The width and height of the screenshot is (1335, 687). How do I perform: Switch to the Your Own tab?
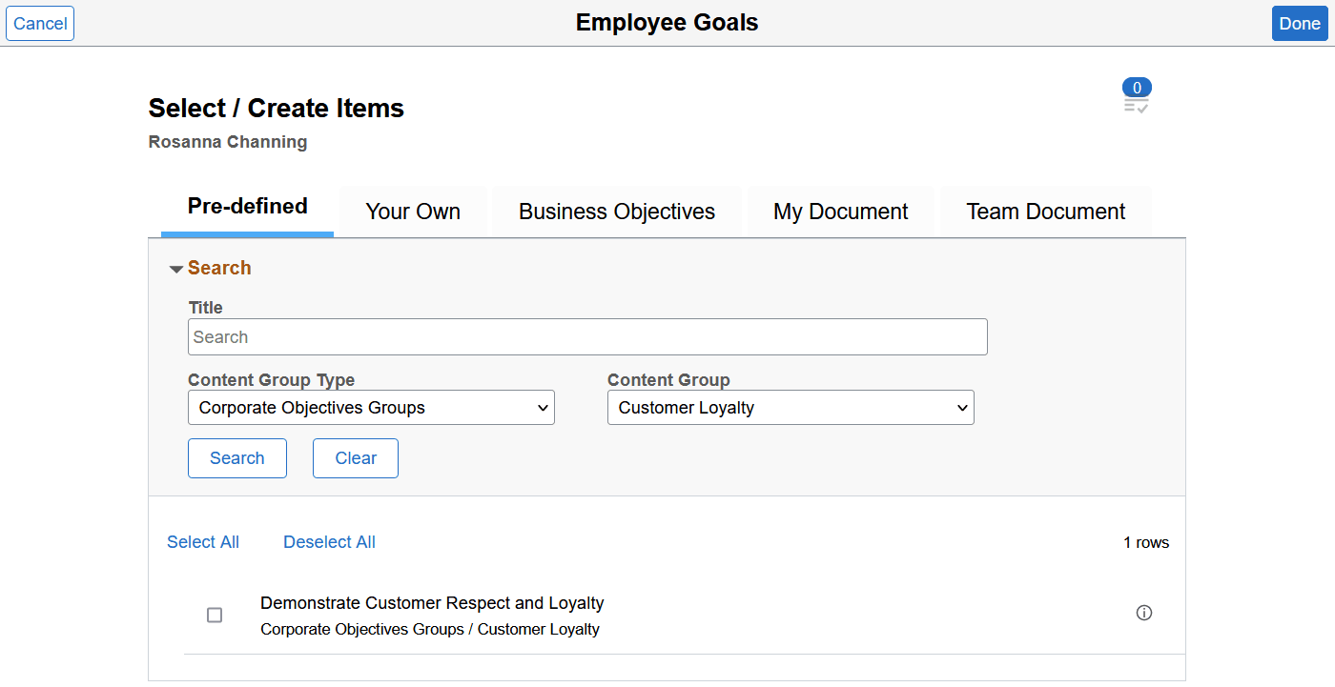413,212
